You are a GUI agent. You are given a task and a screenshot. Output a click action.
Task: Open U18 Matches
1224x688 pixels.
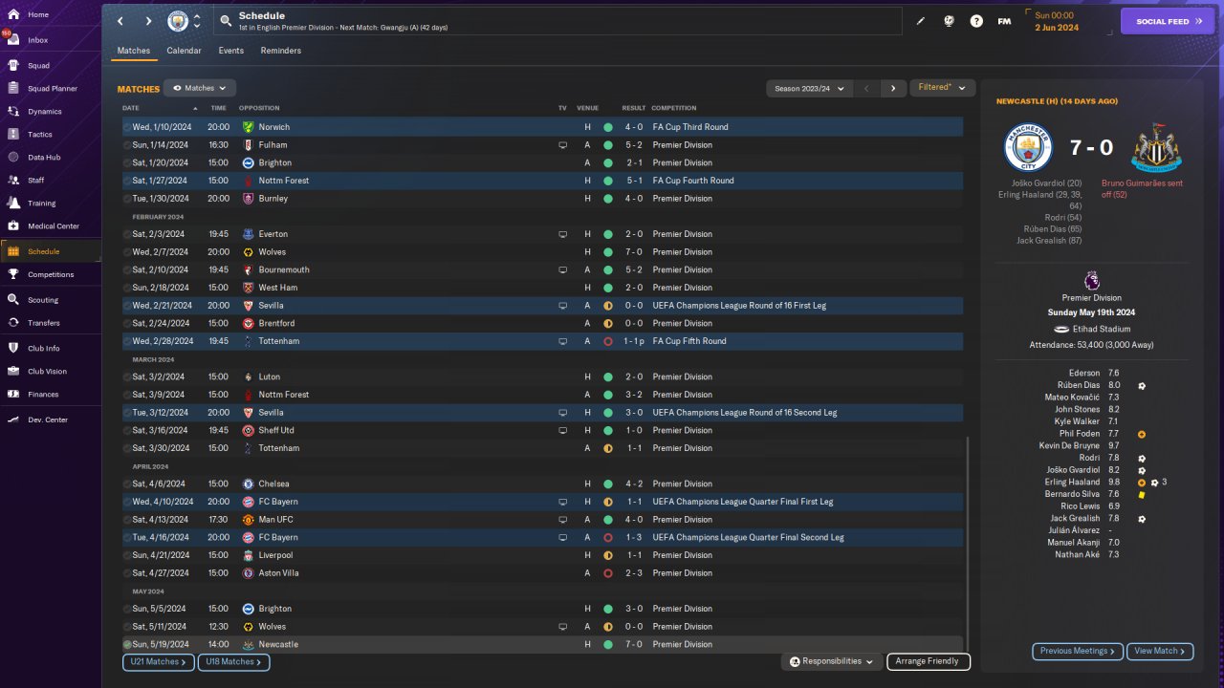pyautogui.click(x=234, y=661)
